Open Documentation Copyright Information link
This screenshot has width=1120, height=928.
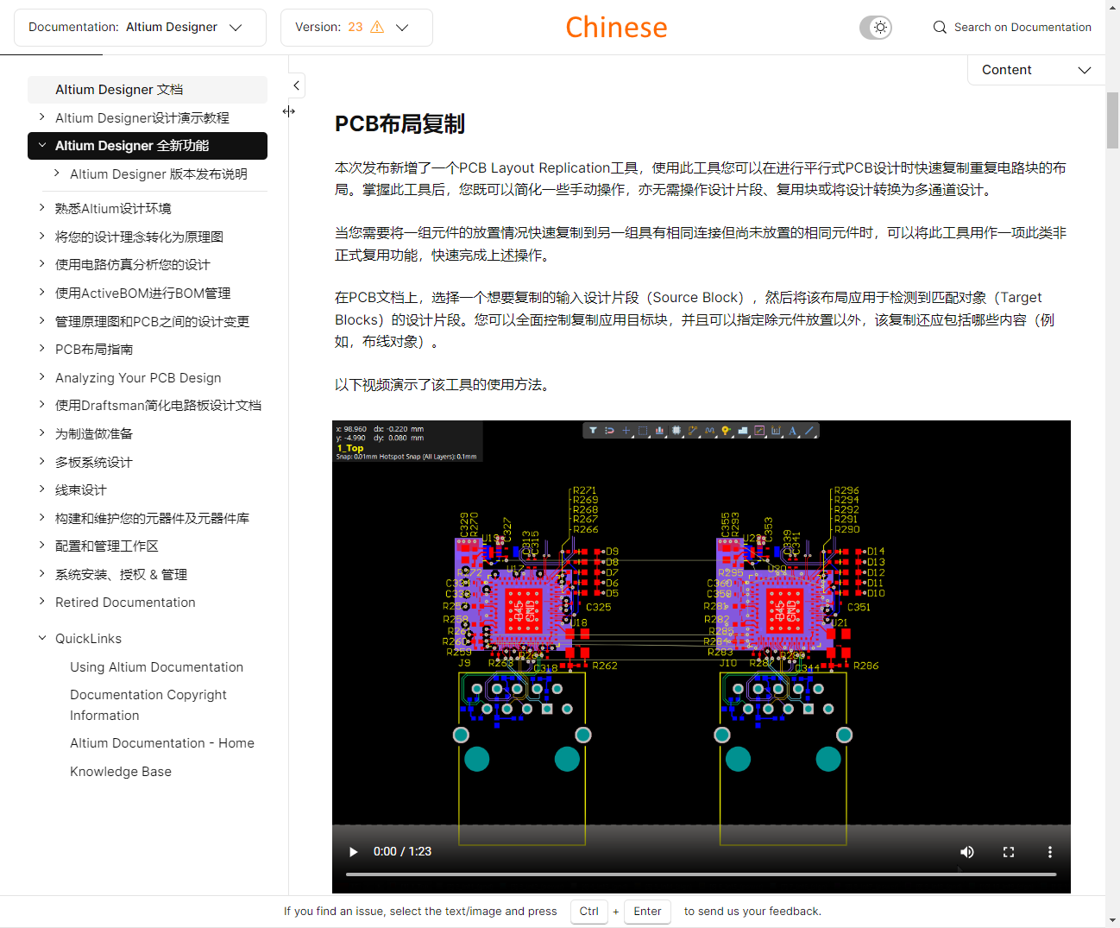(148, 705)
